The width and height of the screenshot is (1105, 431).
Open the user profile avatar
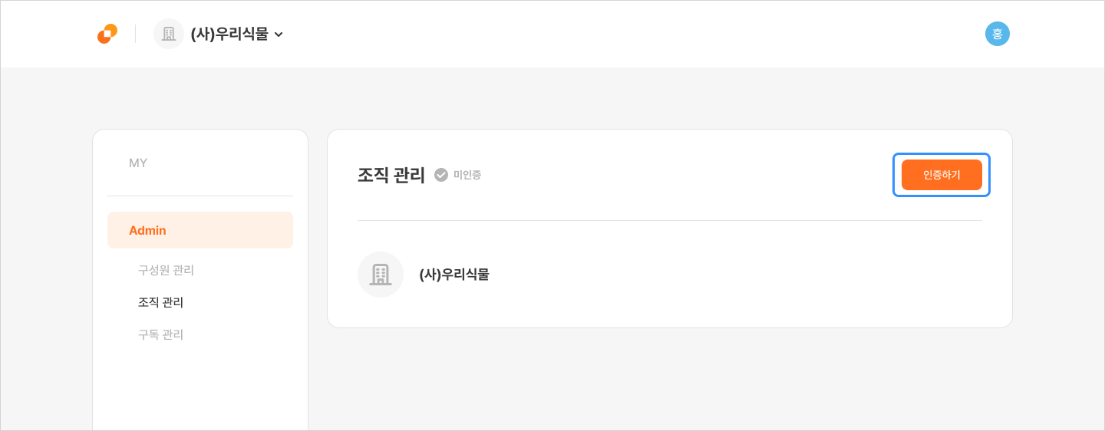tap(997, 34)
